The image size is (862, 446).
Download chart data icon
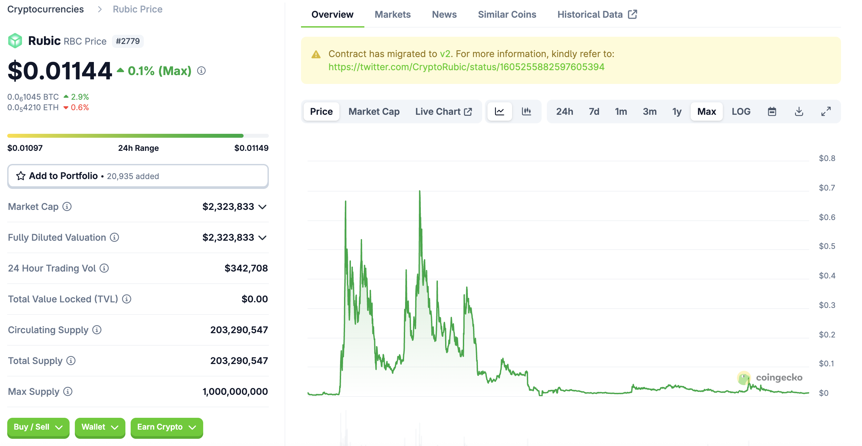[799, 111]
